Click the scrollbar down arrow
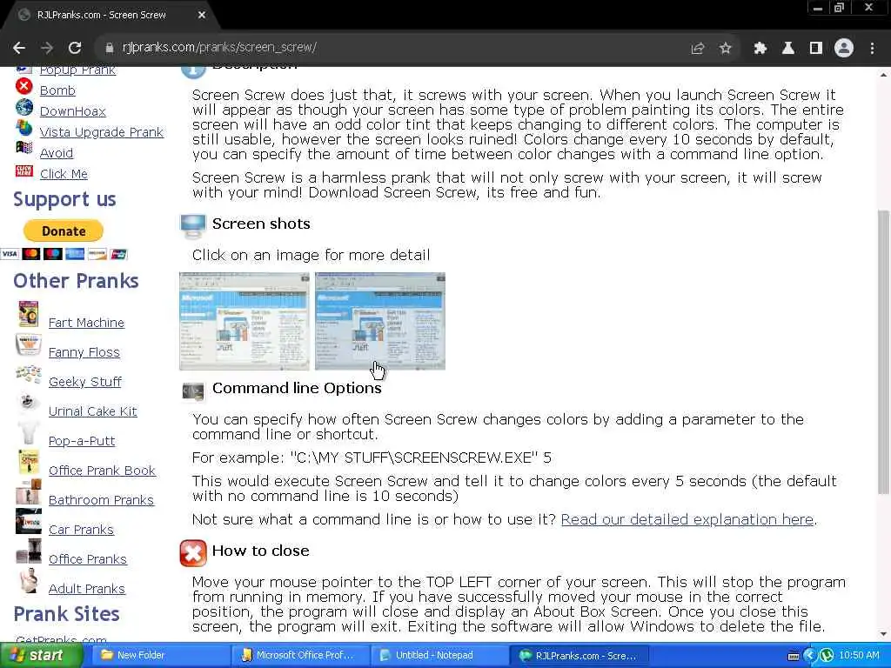 pos(883,634)
